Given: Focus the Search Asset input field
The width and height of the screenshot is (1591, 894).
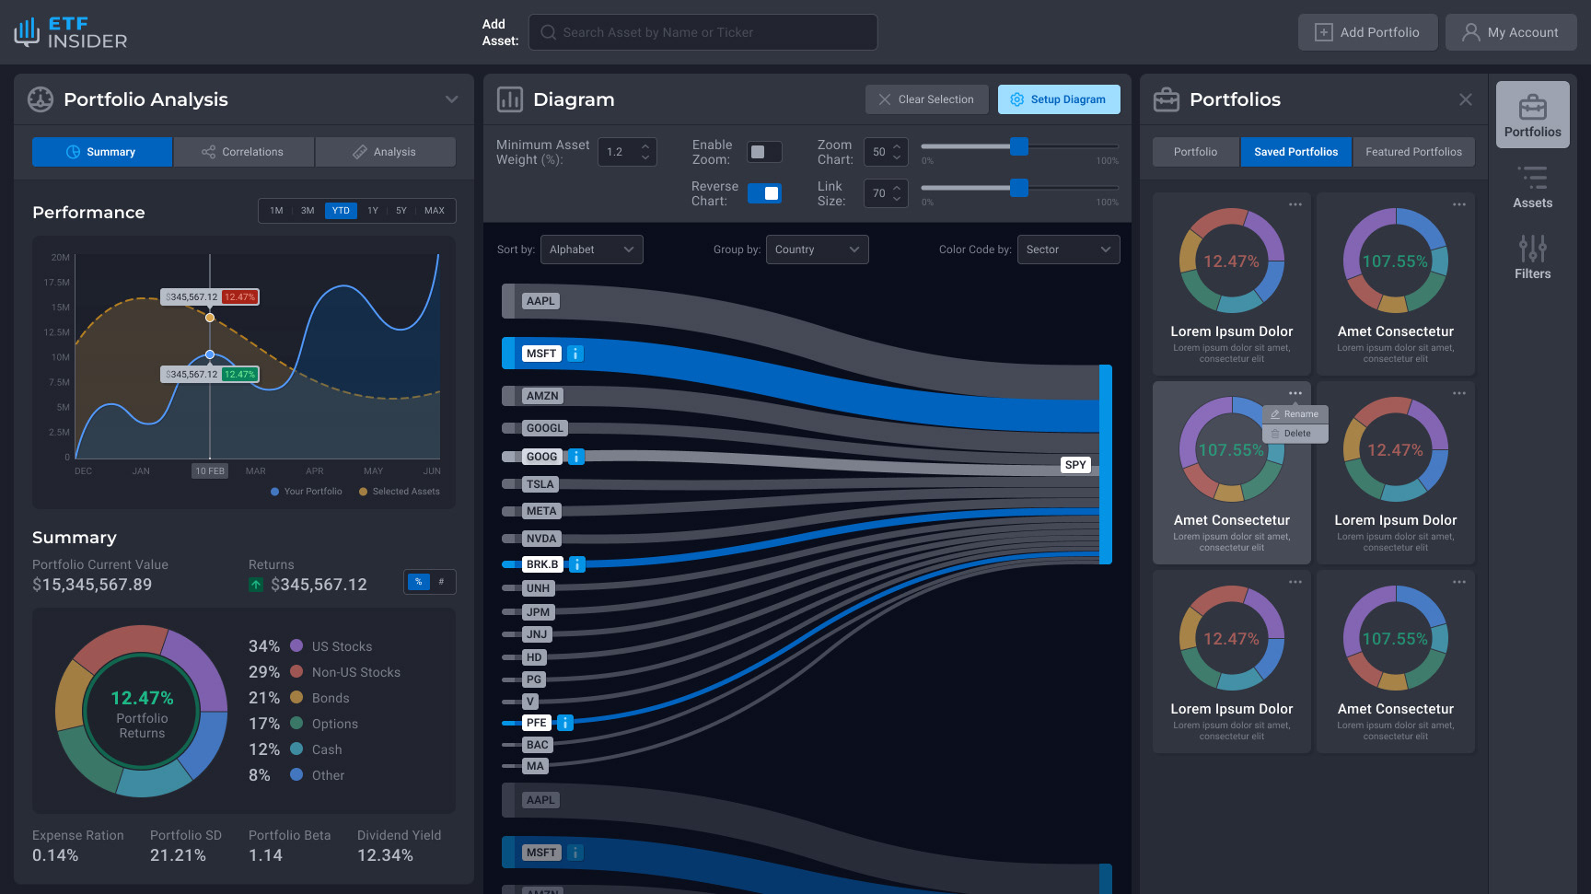Looking at the screenshot, I should click(x=703, y=32).
